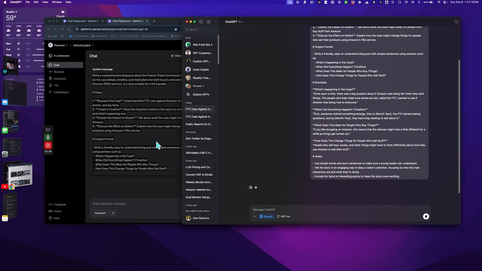Click the conversation vertical scrollbar
482x271 pixels.
pos(459,126)
